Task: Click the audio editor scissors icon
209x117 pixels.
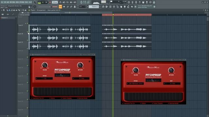Action: click(x=132, y=2)
